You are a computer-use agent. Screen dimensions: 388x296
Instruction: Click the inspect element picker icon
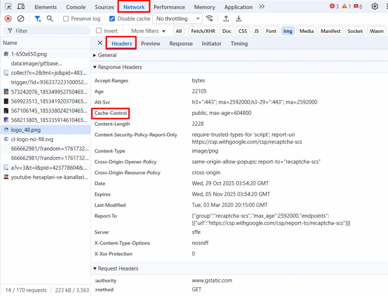click(8, 6)
